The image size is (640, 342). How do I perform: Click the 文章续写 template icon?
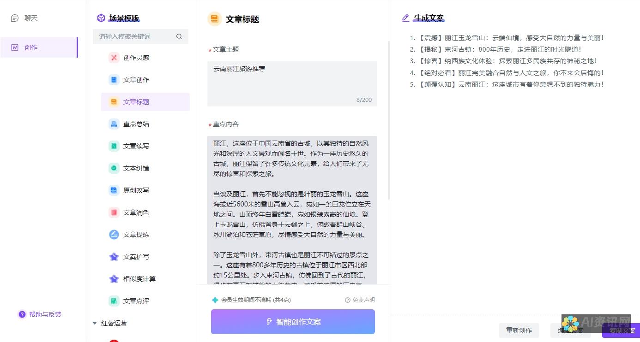pos(114,146)
